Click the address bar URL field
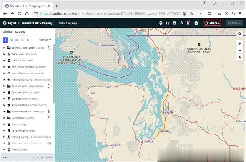 (110, 14)
